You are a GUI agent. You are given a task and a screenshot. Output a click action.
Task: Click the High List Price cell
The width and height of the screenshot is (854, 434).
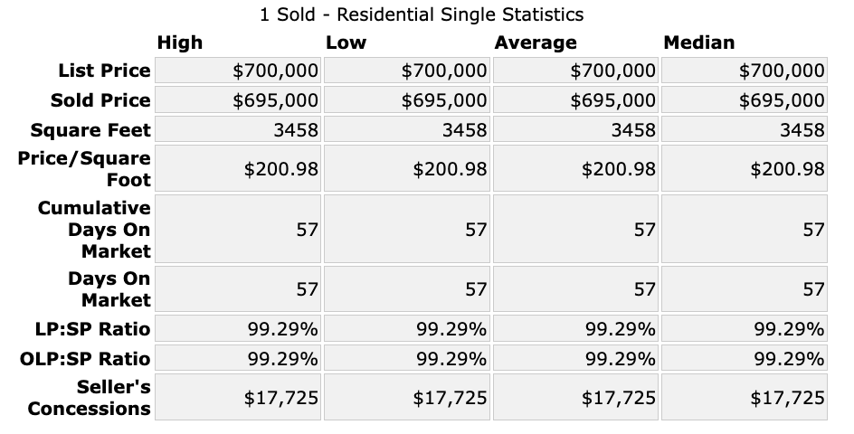click(237, 71)
